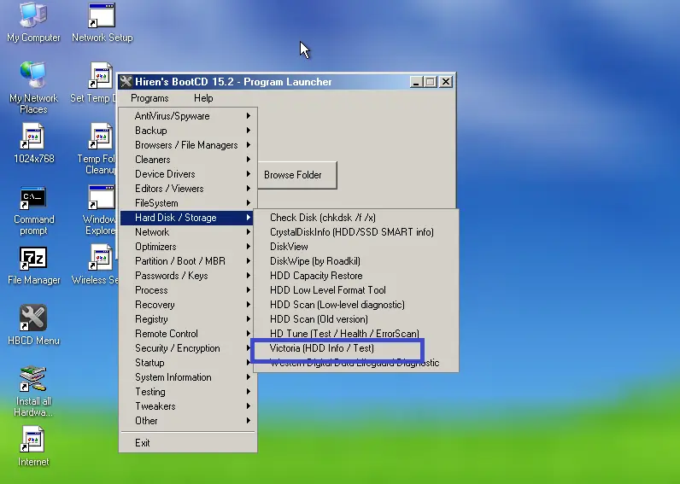This screenshot has width=680, height=484.
Task: Close the Program Launcher window
Action: pos(445,82)
